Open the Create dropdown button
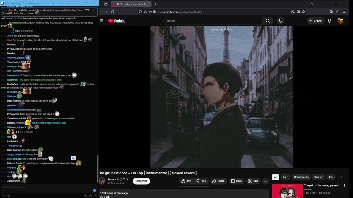Viewport: 353px width, 198px height. click(315, 21)
